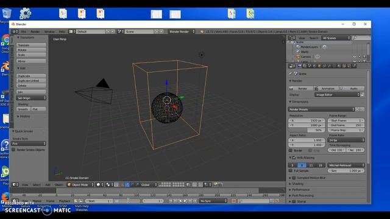Screen dimensions: 390x219
Task: Enable Render Smoke Objects checkbox
Action: pyautogui.click(x=13, y=150)
